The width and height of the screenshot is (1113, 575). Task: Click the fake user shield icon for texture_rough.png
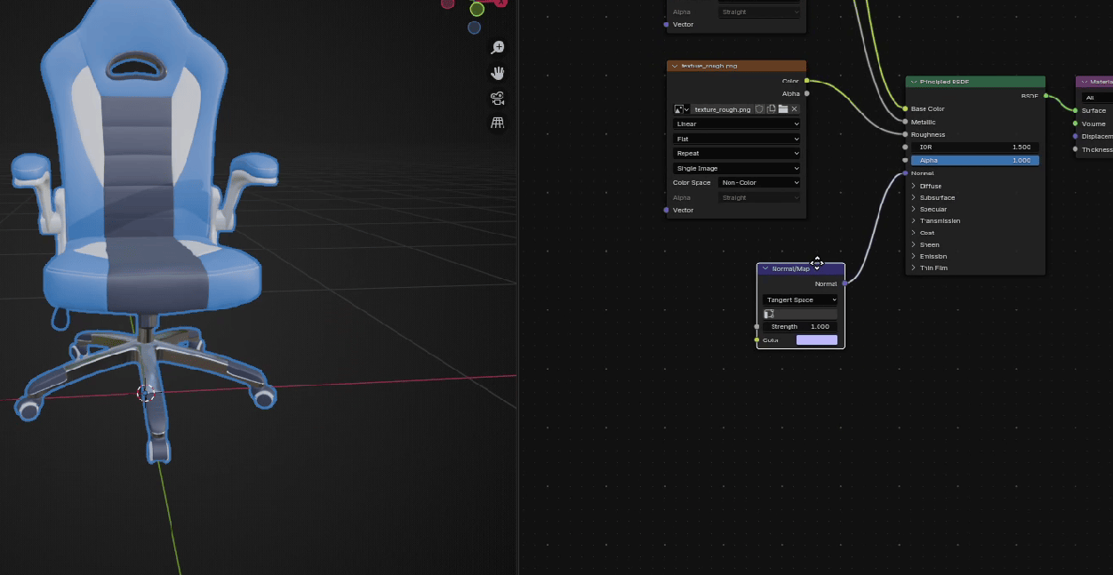coord(759,109)
